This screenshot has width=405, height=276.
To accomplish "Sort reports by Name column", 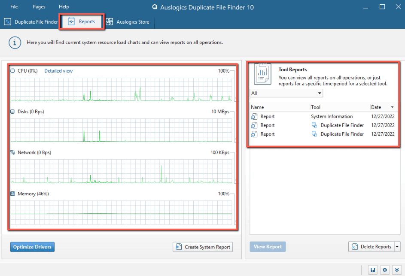I will pyautogui.click(x=280, y=107).
